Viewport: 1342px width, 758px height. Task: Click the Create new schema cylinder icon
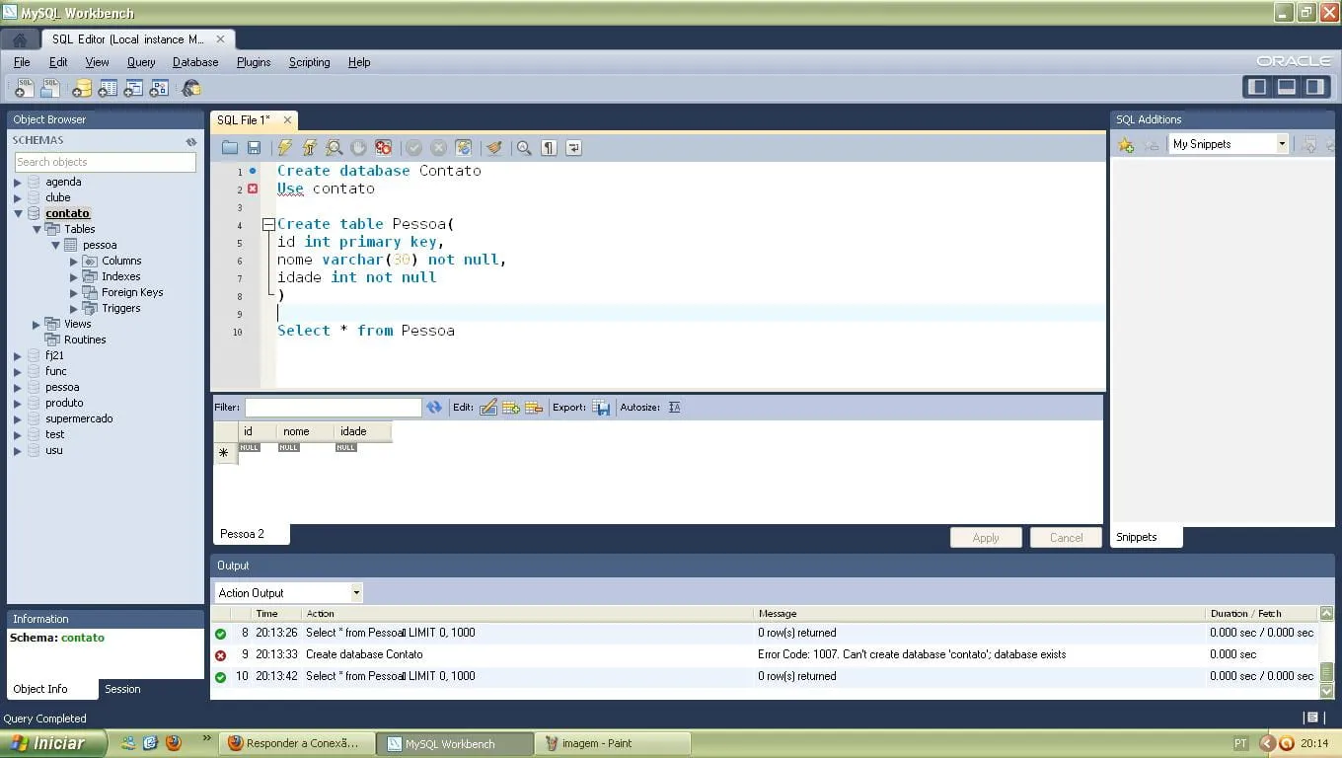82,89
